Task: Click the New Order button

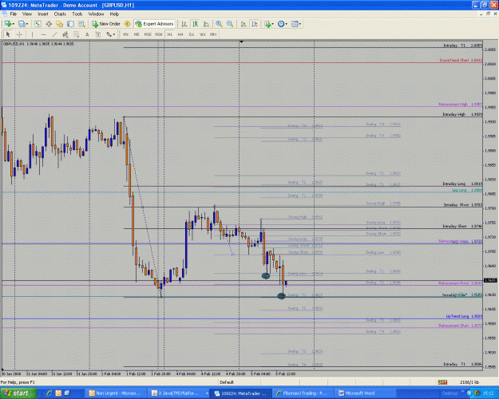Action: (x=106, y=24)
